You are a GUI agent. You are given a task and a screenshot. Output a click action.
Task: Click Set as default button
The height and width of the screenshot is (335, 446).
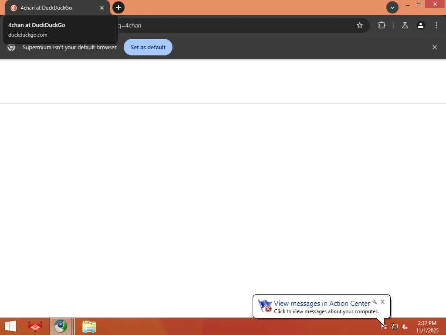(148, 47)
